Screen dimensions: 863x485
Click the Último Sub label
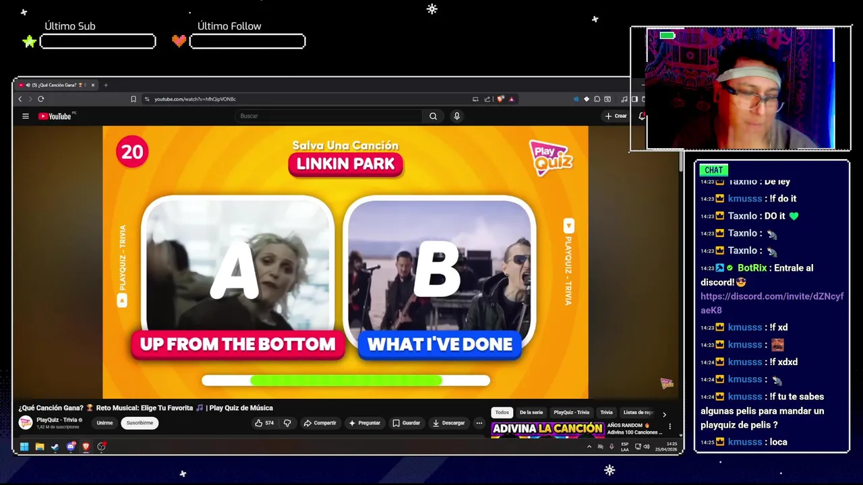[70, 26]
